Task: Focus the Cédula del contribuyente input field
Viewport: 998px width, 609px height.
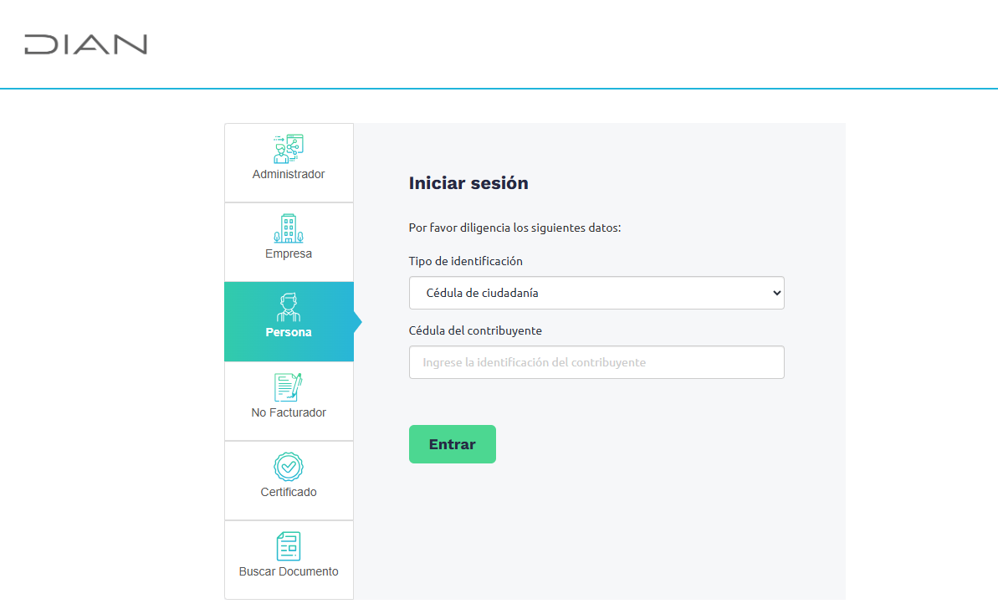Action: (596, 362)
